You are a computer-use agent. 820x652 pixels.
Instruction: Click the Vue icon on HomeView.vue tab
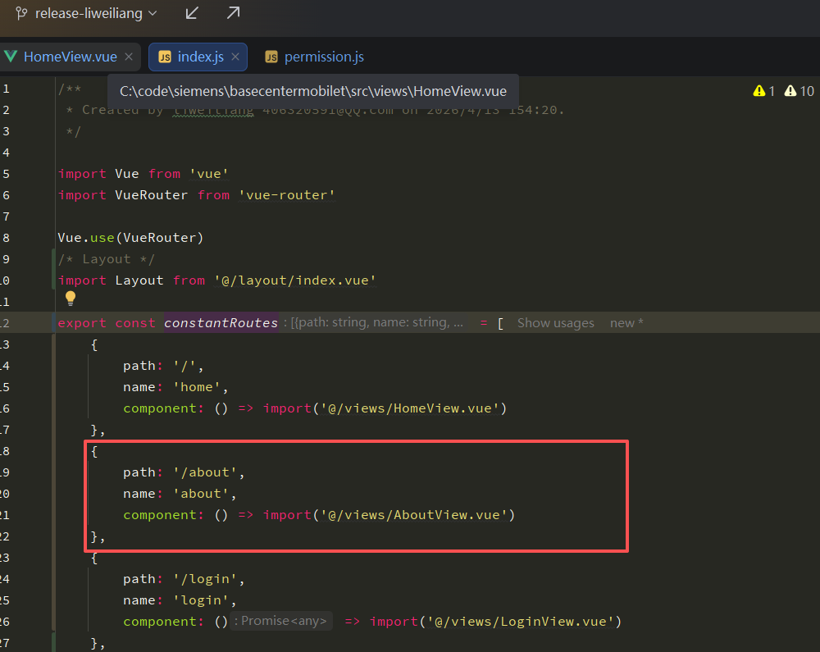pyautogui.click(x=11, y=57)
